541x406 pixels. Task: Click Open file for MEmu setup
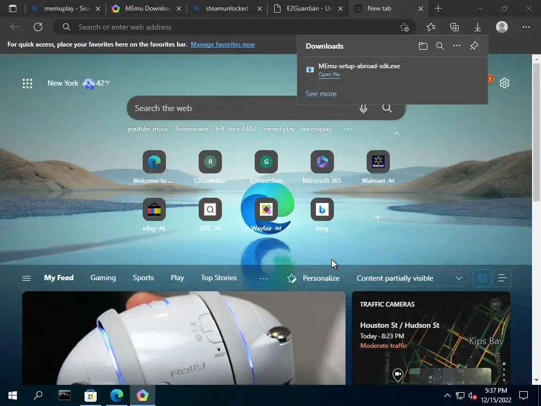(329, 75)
